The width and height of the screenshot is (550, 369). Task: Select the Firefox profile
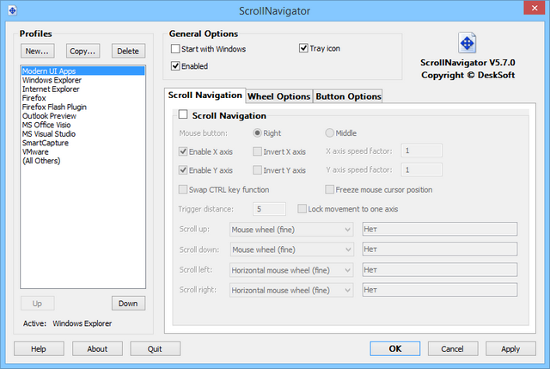[x=35, y=99]
